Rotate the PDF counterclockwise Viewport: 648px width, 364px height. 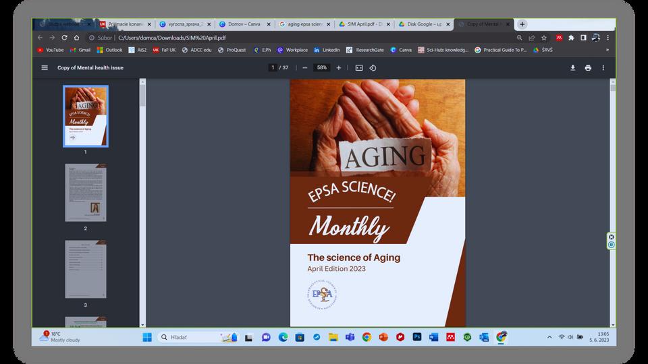coord(373,67)
